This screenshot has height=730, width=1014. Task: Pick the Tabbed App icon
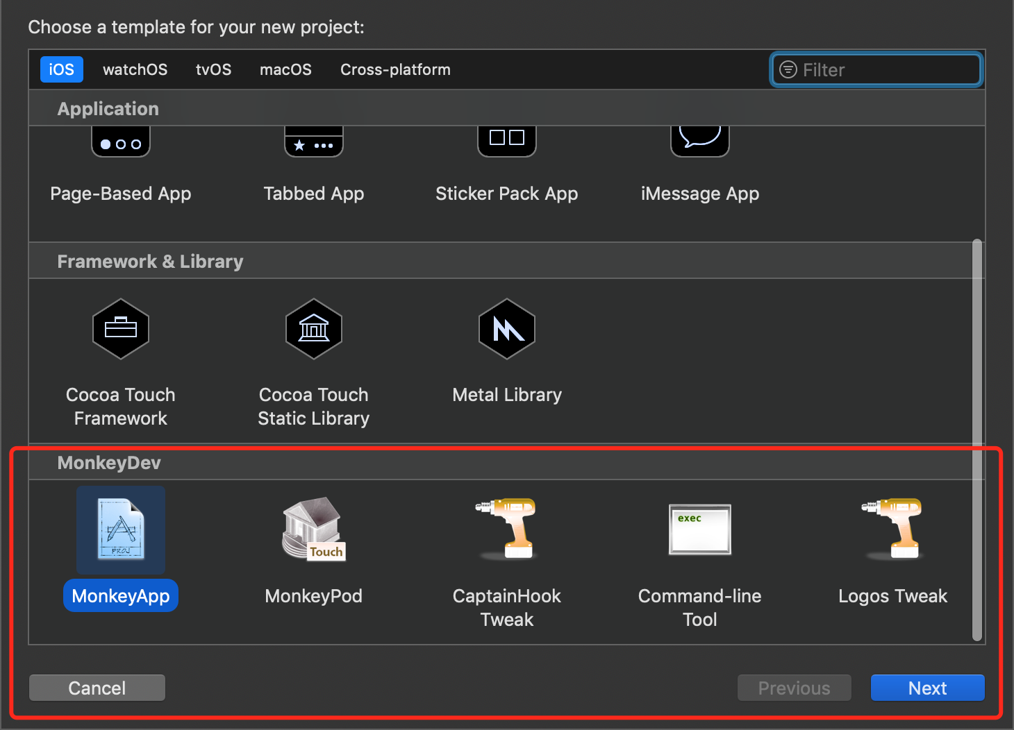pyautogui.click(x=314, y=142)
